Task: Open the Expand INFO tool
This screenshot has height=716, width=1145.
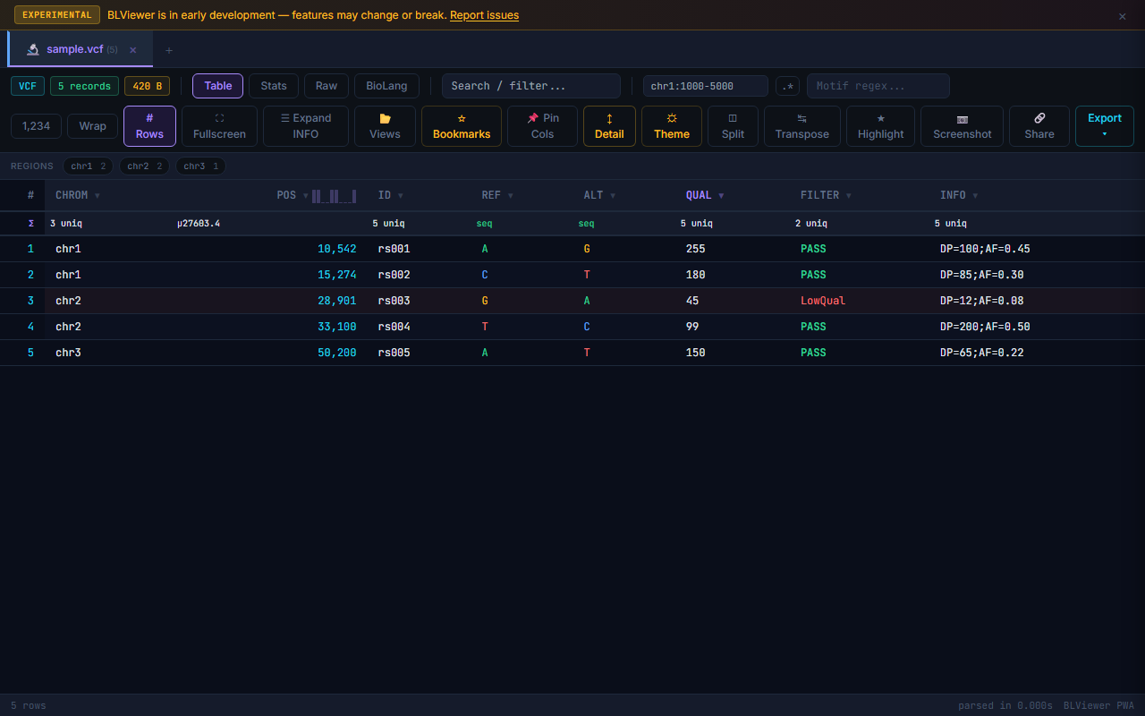Action: [305, 125]
